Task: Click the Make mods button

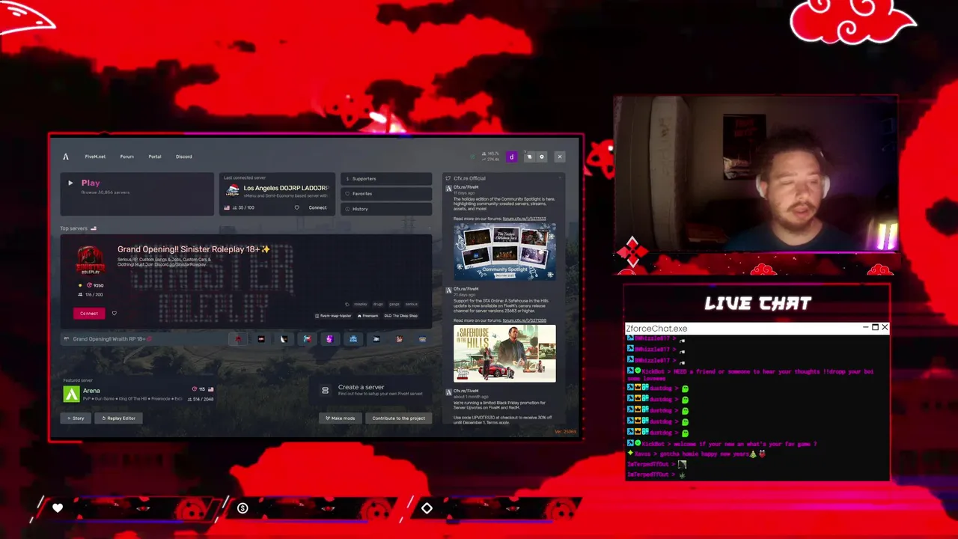Action: (341, 418)
